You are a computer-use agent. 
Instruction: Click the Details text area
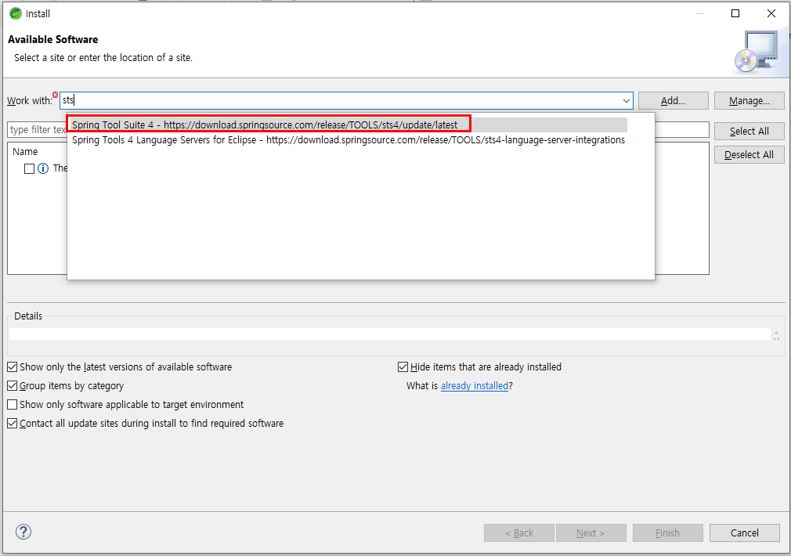click(389, 334)
